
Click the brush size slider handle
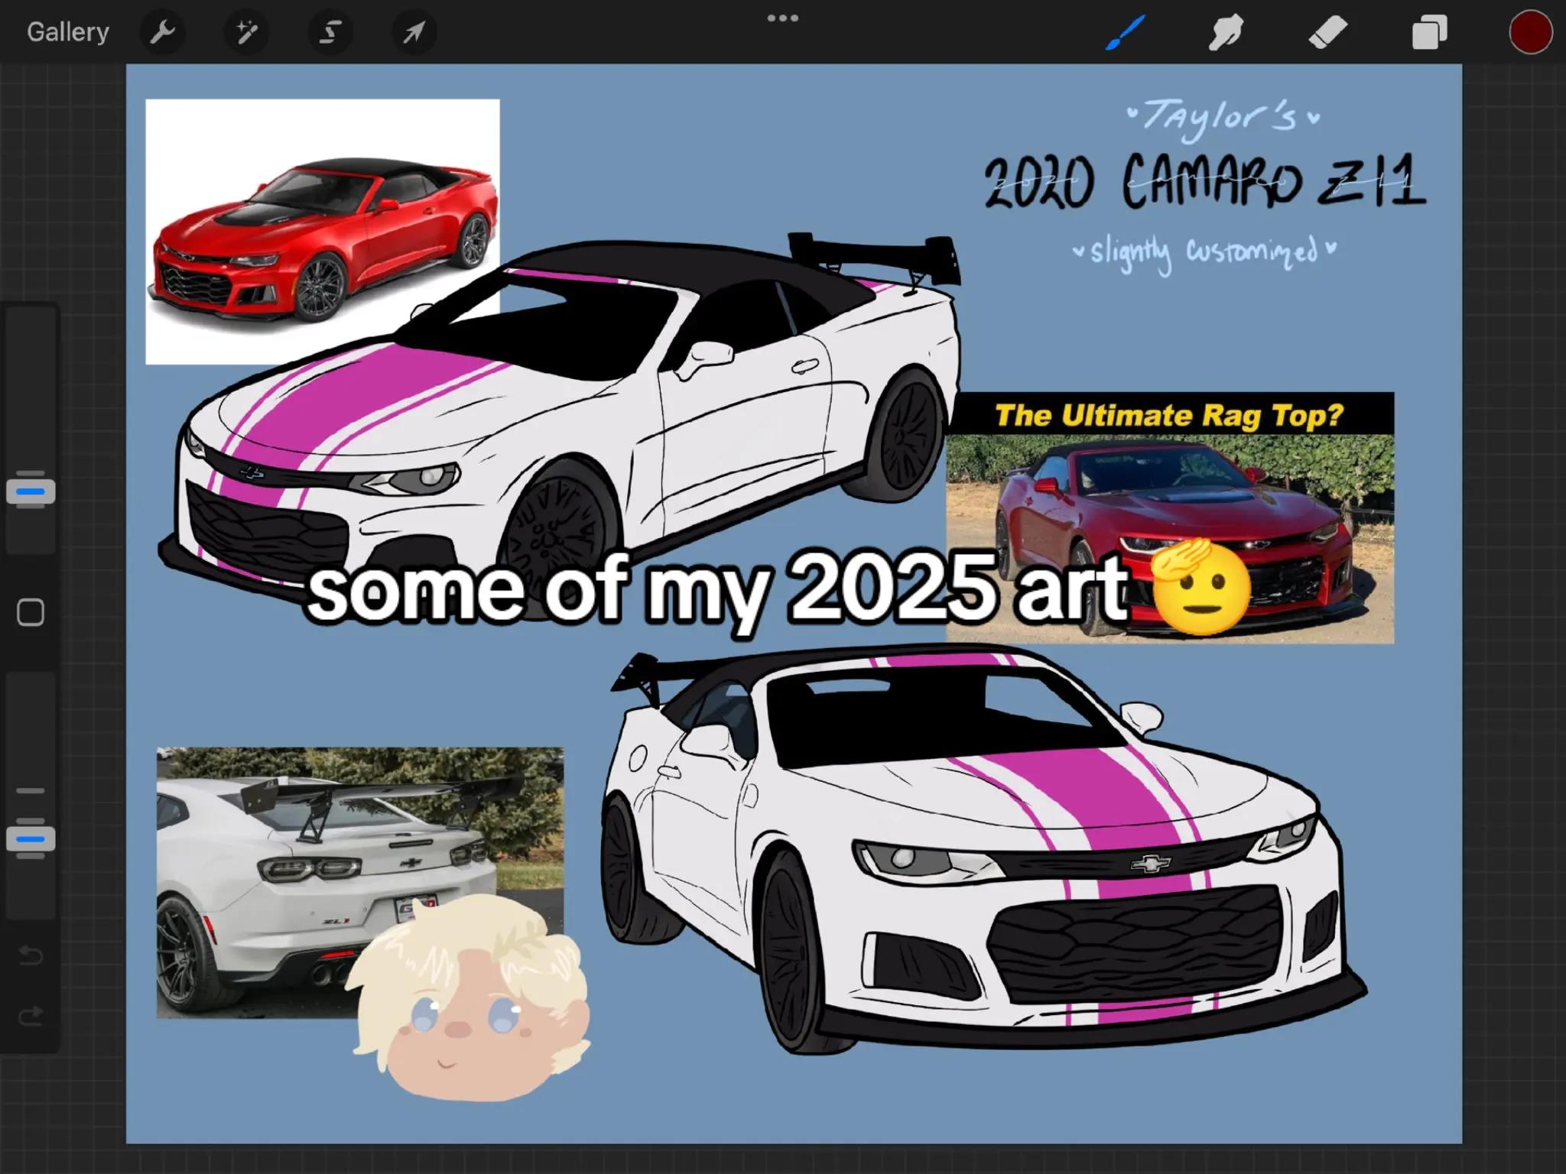click(31, 491)
